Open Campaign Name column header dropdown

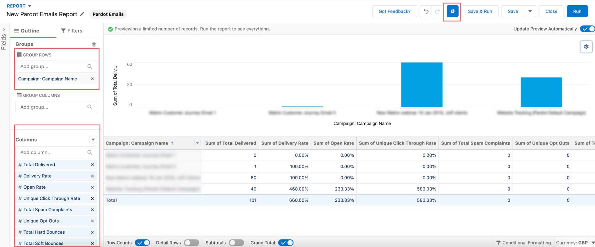pyautogui.click(x=197, y=143)
